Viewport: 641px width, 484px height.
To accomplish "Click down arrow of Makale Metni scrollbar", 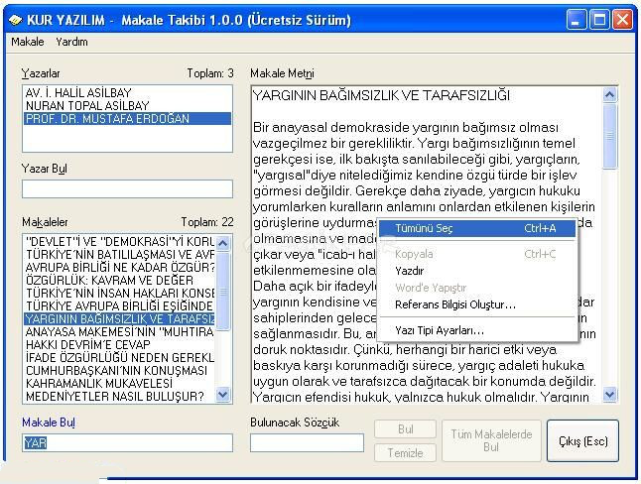I will point(609,395).
